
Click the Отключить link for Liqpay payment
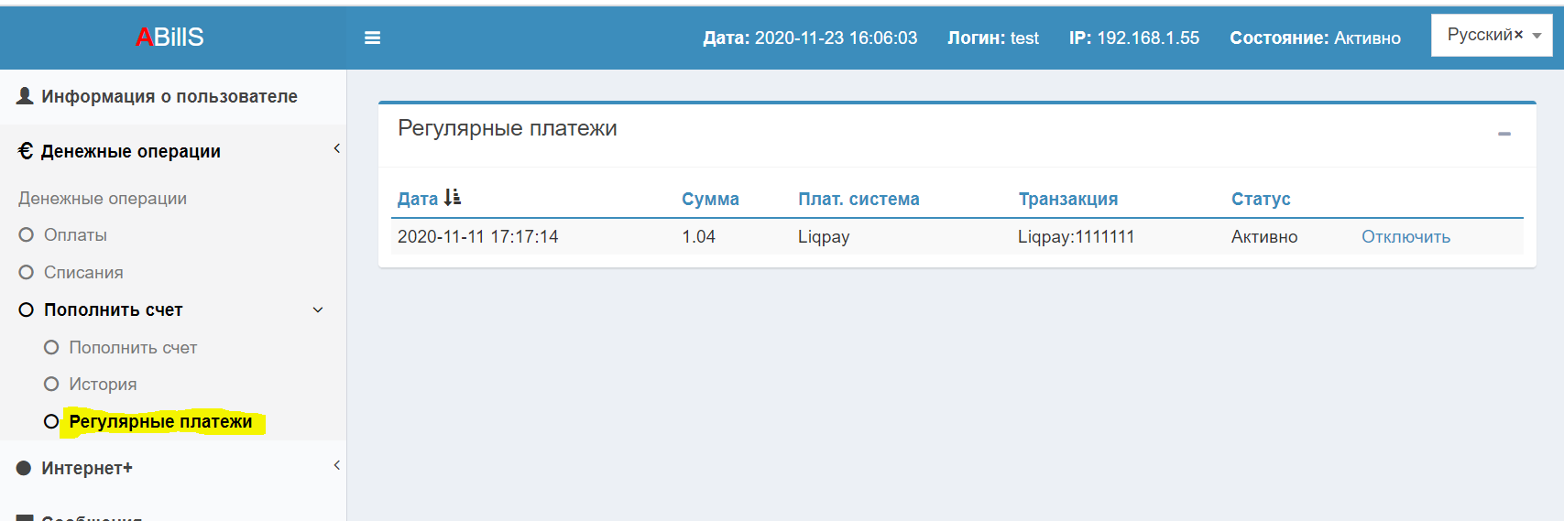click(x=1405, y=236)
